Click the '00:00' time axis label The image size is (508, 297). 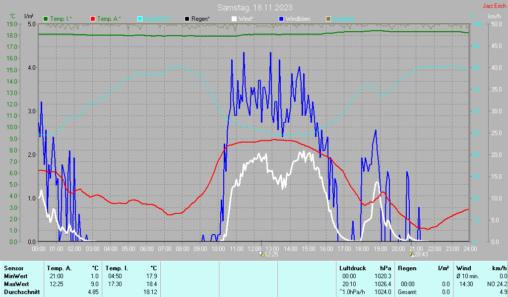click(39, 249)
